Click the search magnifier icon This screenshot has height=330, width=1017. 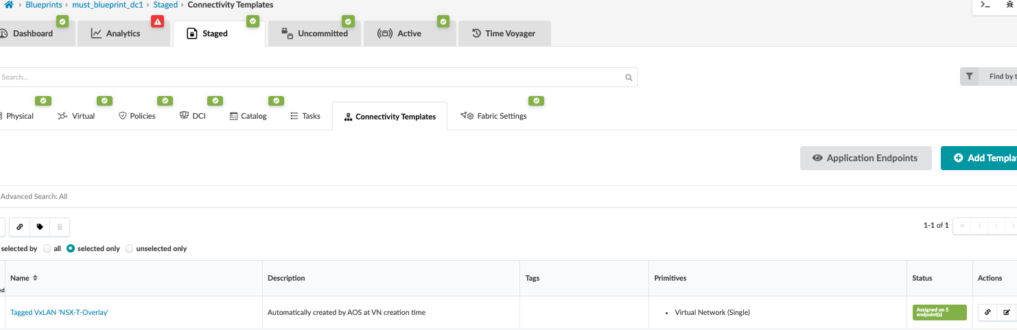[x=629, y=78]
